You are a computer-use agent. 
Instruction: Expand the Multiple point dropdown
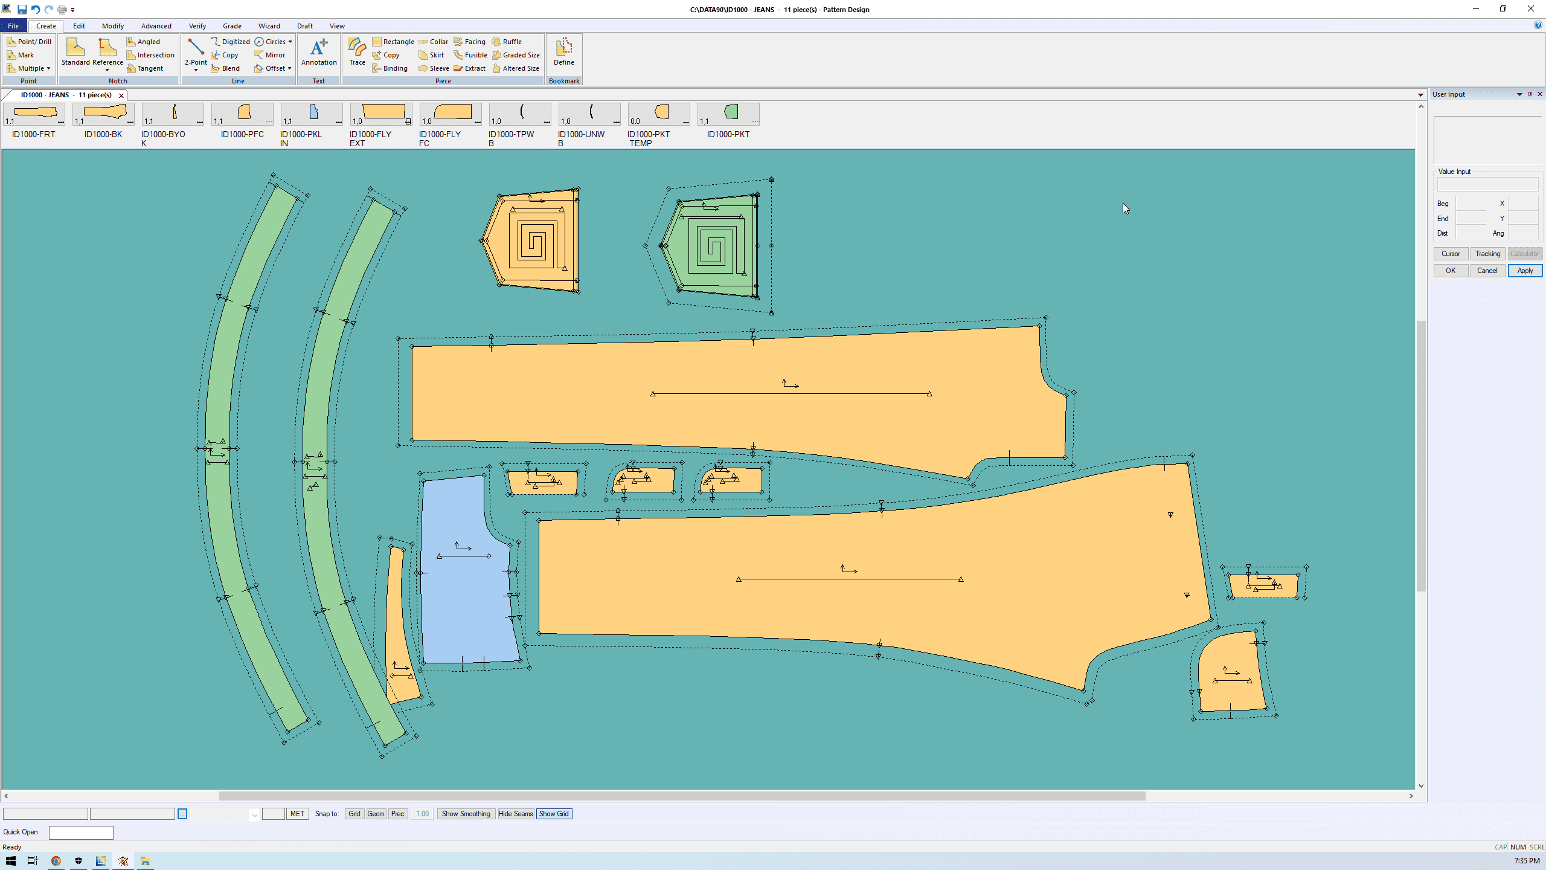pos(48,68)
